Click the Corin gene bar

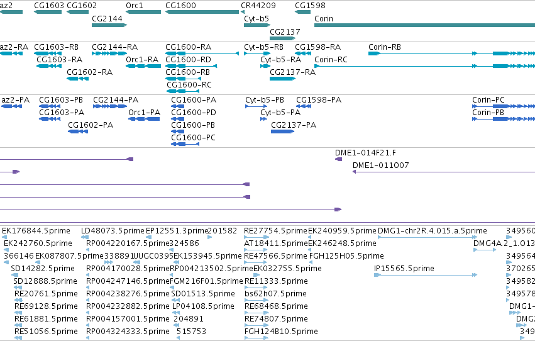click(x=424, y=25)
